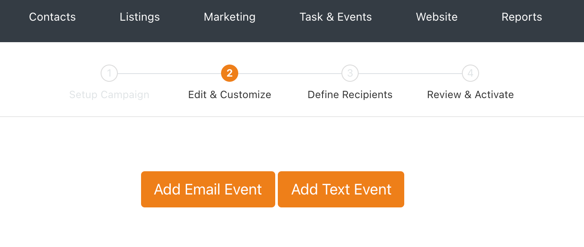Screen dimensions: 584x247
Task: Jump to the step 3 circle
Action: [350, 73]
